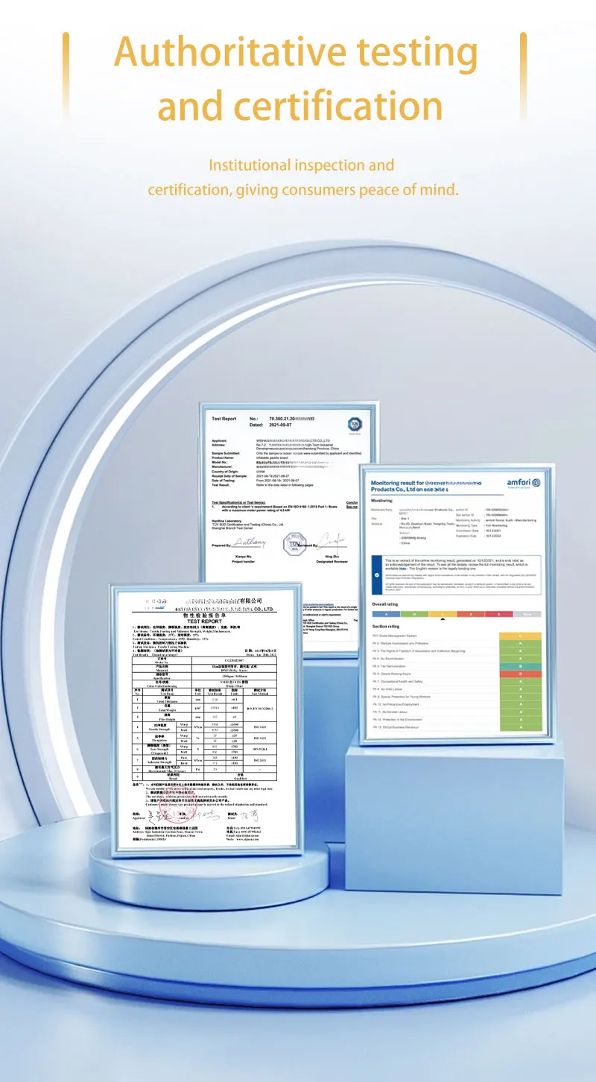This screenshot has width=596, height=1082.
Task: Click the 'Section rating' label
Action: click(x=386, y=627)
